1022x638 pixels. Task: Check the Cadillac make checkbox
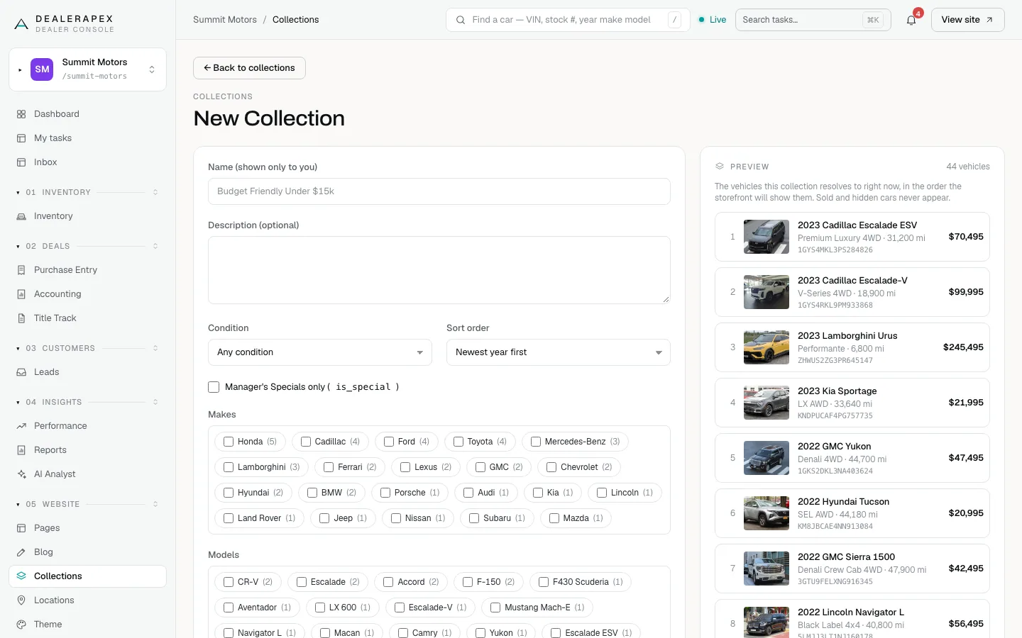coord(306,442)
